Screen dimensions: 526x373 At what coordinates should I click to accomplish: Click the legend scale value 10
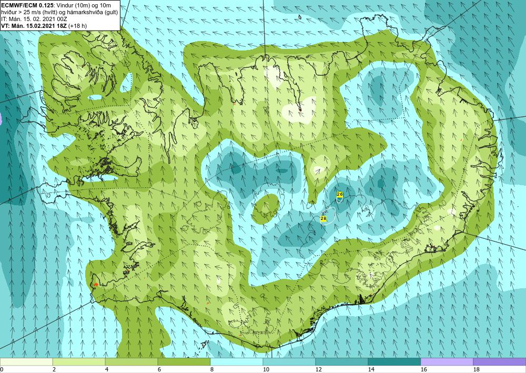[x=266, y=369]
